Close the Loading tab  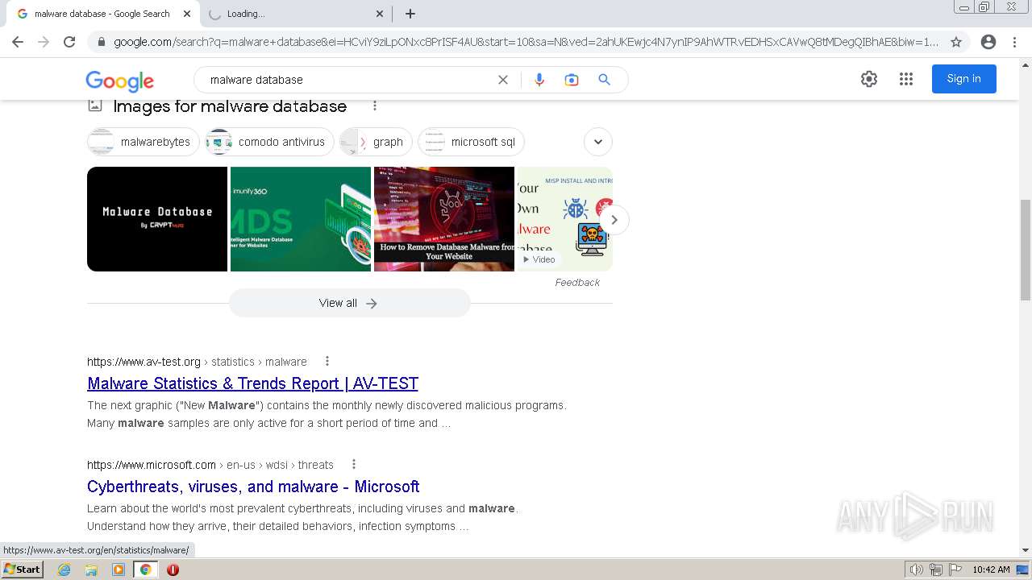[380, 14]
